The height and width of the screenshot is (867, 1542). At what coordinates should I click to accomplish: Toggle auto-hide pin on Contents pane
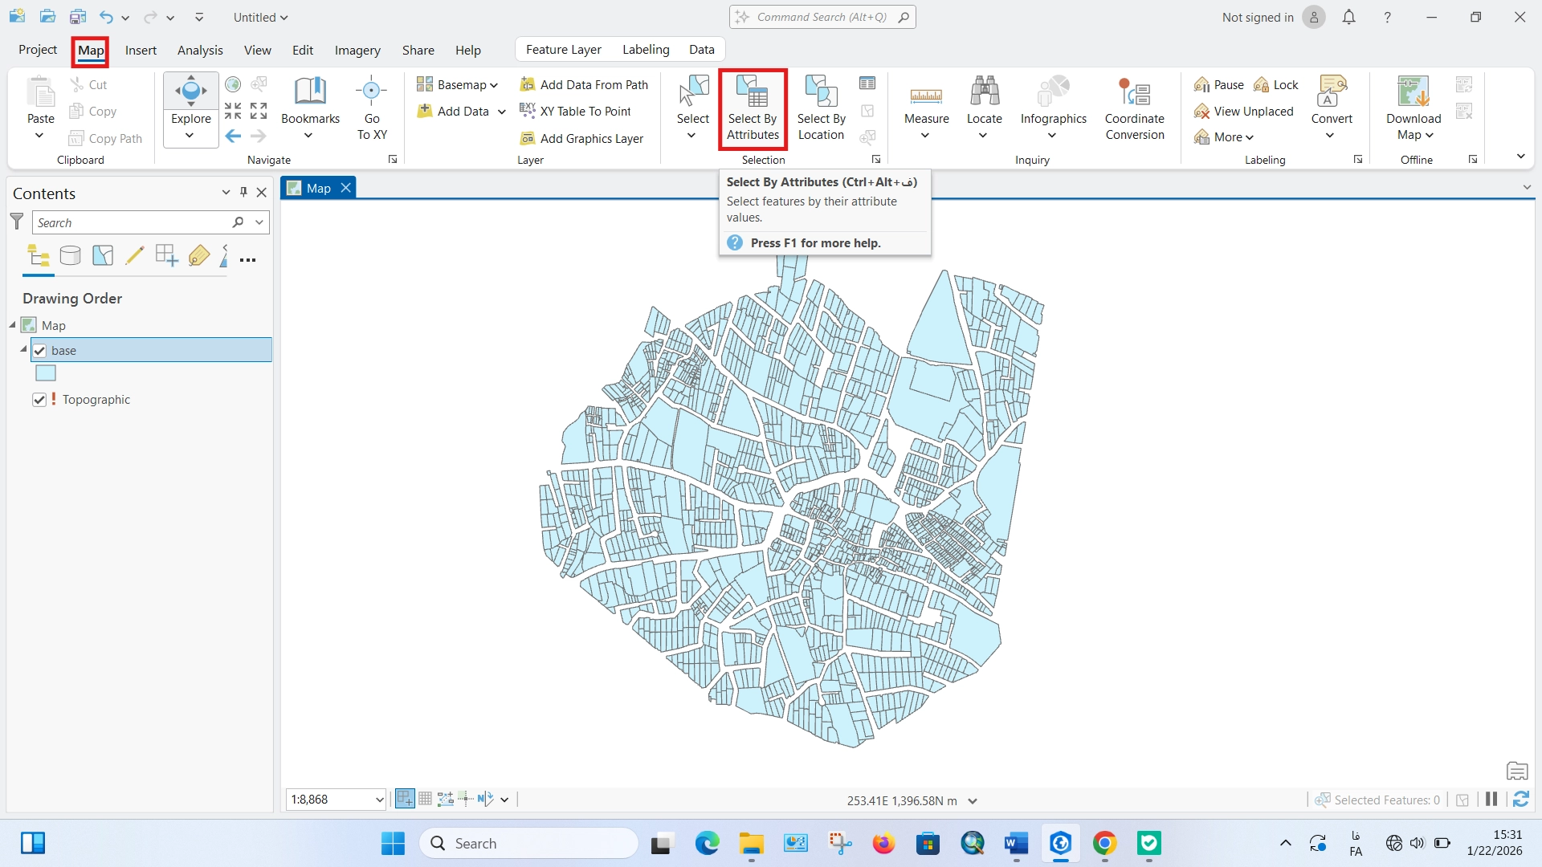243,193
